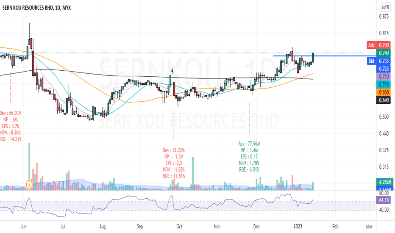
Task: Click the purple 0.710 moving average tag
Action: [384, 77]
